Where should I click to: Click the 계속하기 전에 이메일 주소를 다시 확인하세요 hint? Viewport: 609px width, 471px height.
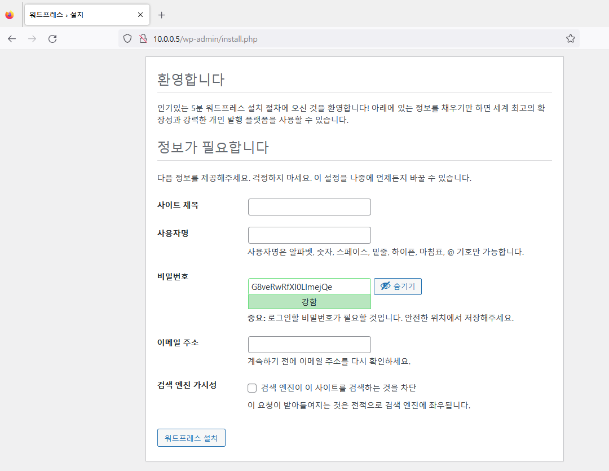[x=329, y=362]
